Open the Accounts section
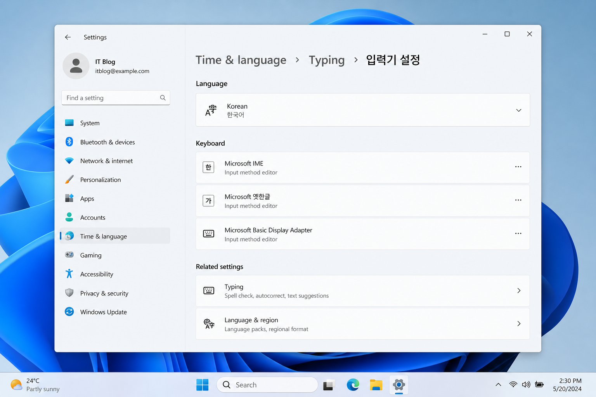 [x=115, y=217]
